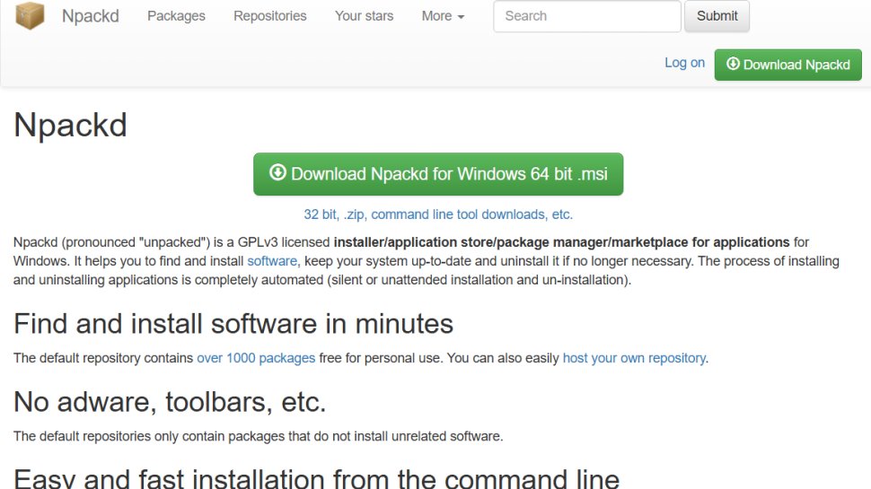Click the 'Npackd' page heading
This screenshot has width=871, height=489.
[x=71, y=125]
